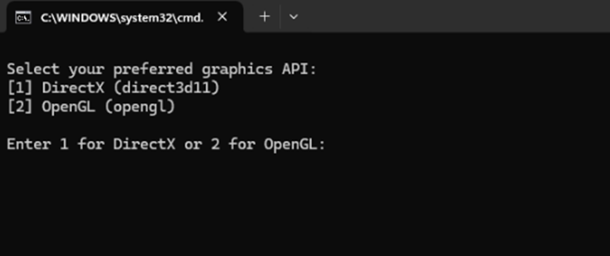
Task: Click the word 'OpenGL:' at the prompt's end
Action: [294, 145]
